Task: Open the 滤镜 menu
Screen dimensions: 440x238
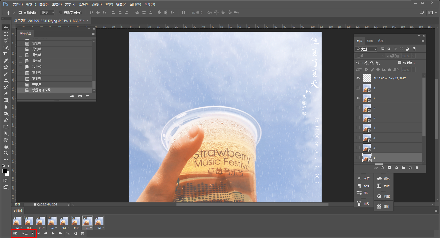Action: (x=97, y=4)
